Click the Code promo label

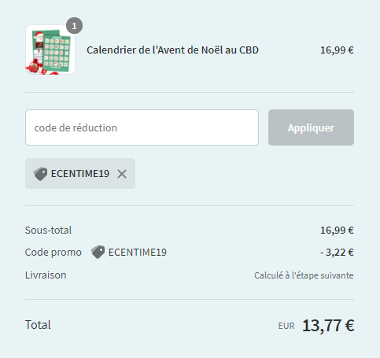pos(53,253)
